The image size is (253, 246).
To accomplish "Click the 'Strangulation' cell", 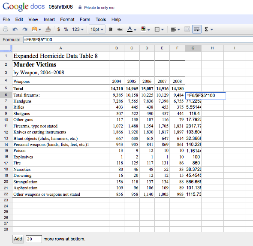I will 60,182.
